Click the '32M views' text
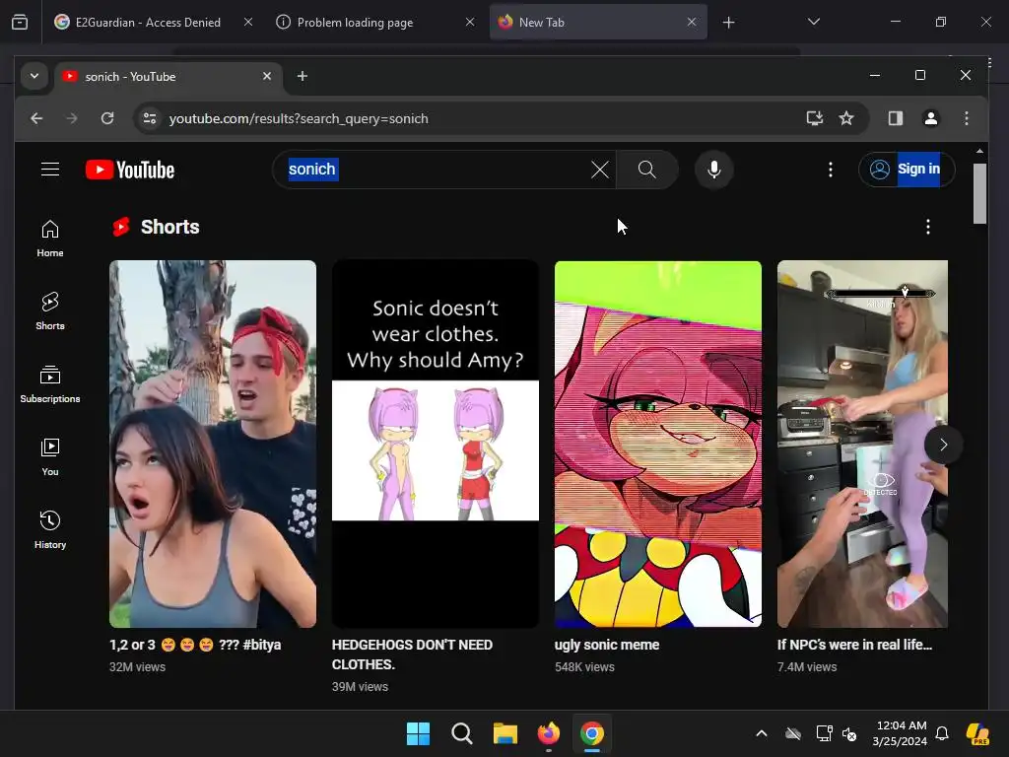 (x=137, y=667)
